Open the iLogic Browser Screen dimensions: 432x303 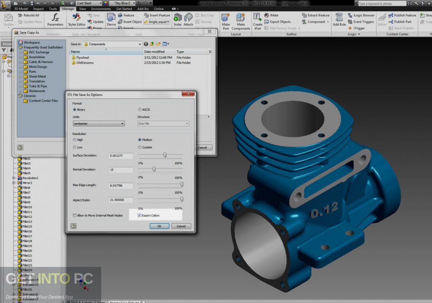(361, 16)
